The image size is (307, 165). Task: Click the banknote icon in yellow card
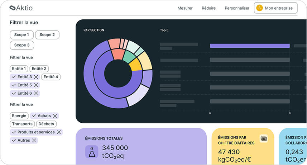coord(264,139)
